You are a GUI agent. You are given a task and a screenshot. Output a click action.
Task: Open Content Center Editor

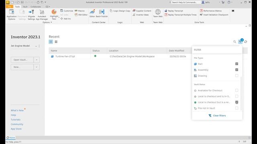click(x=92, y=13)
